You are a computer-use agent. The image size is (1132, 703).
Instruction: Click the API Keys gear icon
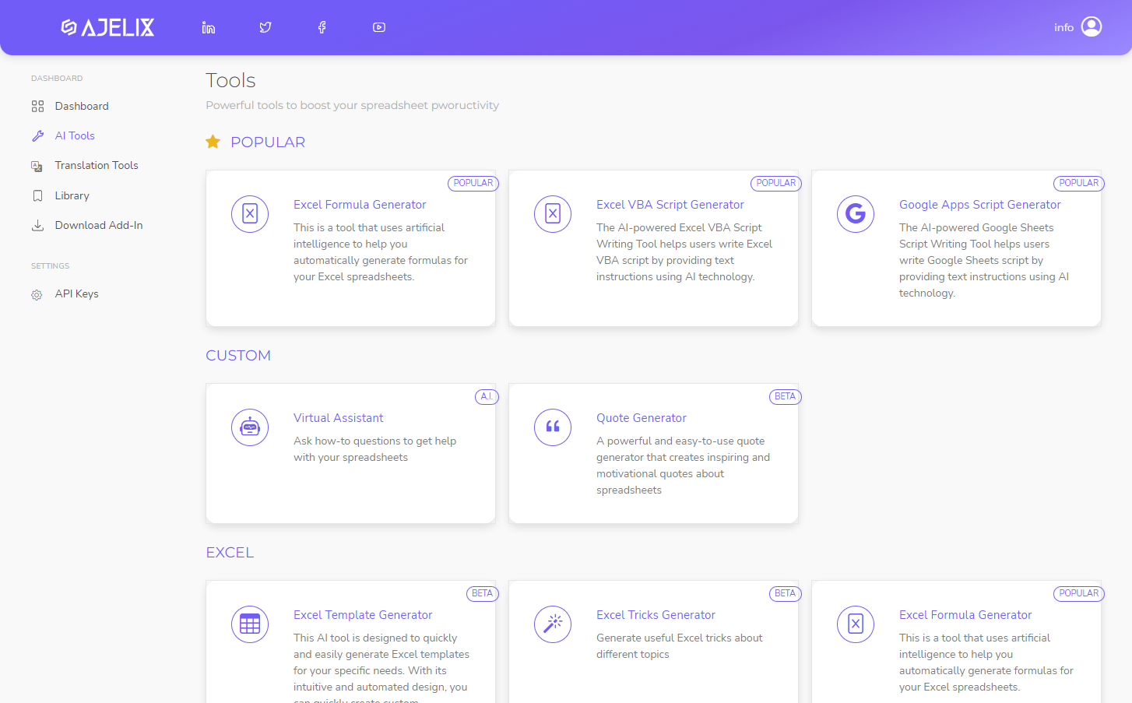[x=37, y=294]
